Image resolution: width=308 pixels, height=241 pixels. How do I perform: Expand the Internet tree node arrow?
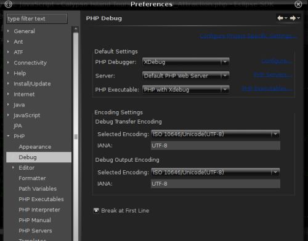tap(8, 94)
